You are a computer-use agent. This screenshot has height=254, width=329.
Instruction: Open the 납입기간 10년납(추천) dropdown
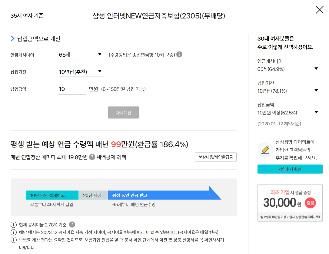(81, 72)
